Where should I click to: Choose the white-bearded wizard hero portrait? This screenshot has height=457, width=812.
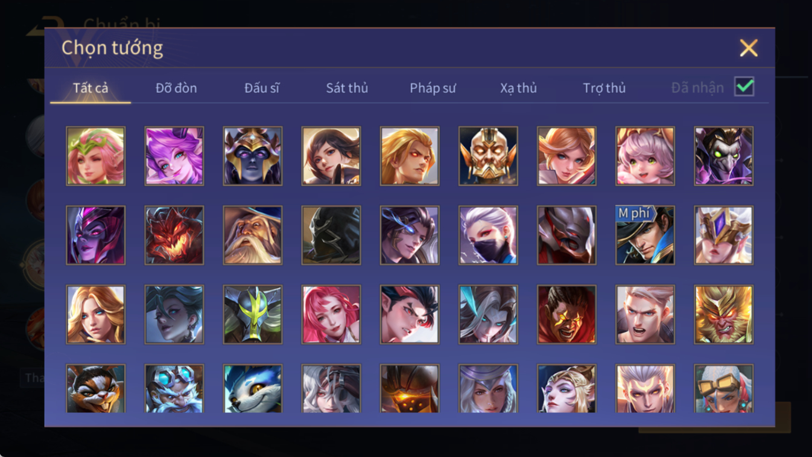253,235
